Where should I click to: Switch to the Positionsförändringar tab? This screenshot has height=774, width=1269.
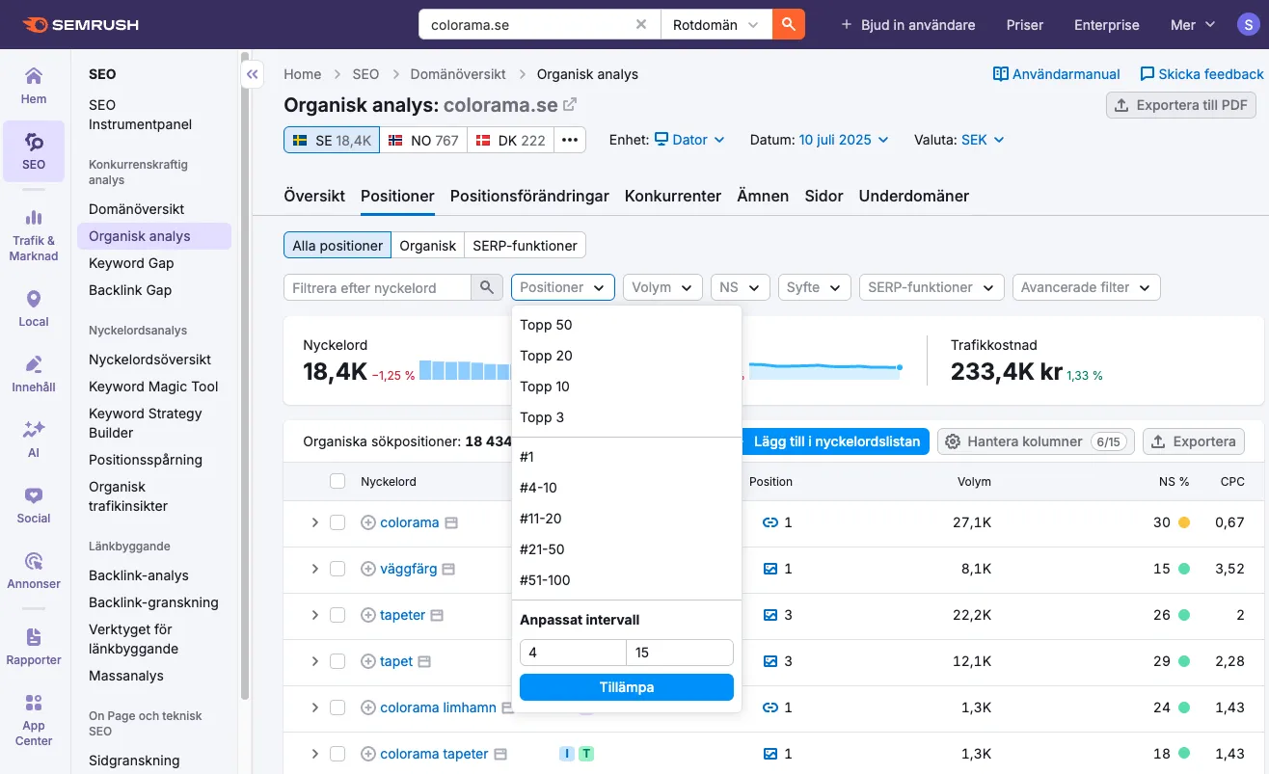tap(529, 196)
